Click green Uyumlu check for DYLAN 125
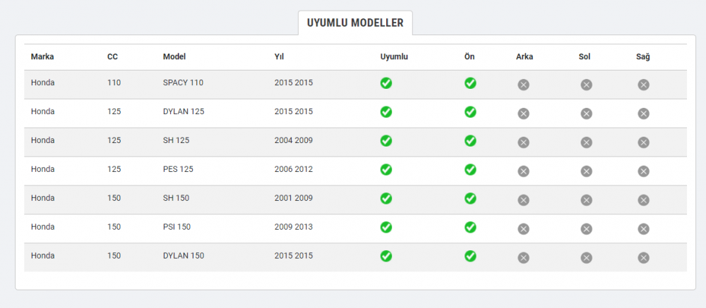This screenshot has height=308, width=706. coord(386,112)
